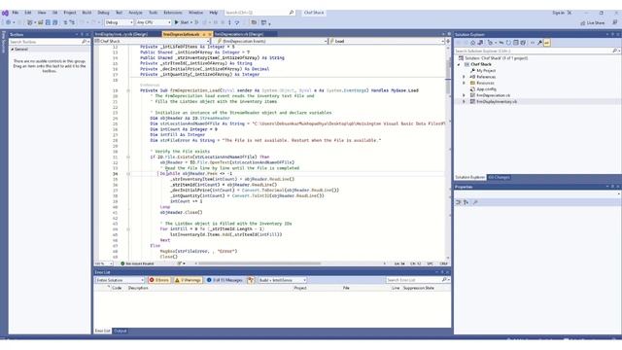Image resolution: width=622 pixels, height=350 pixels.
Task: Toggle the 0 Errors filter button
Action: click(x=159, y=280)
